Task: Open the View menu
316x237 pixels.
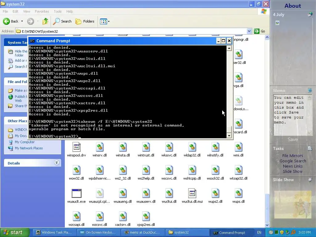Action: 27,11
